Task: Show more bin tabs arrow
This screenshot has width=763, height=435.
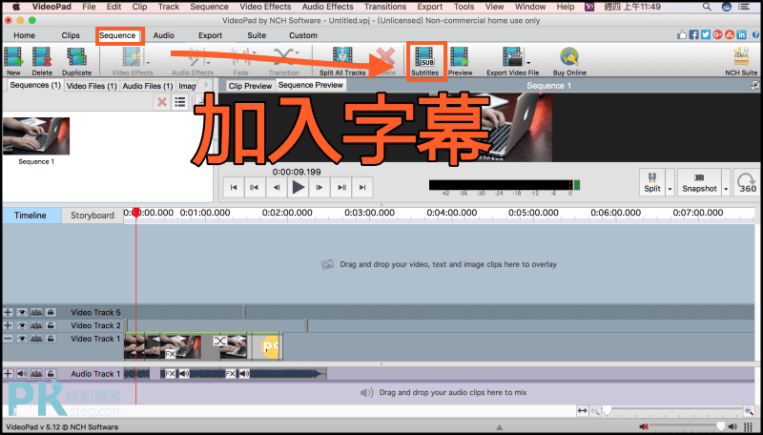Action: (206, 85)
